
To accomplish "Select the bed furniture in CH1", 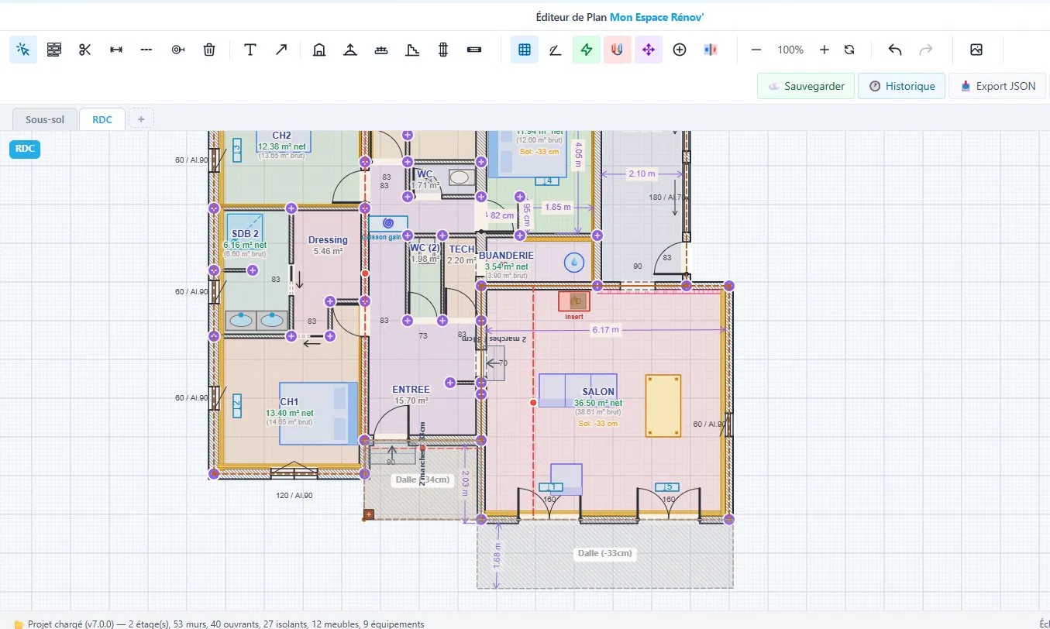I will coord(318,413).
